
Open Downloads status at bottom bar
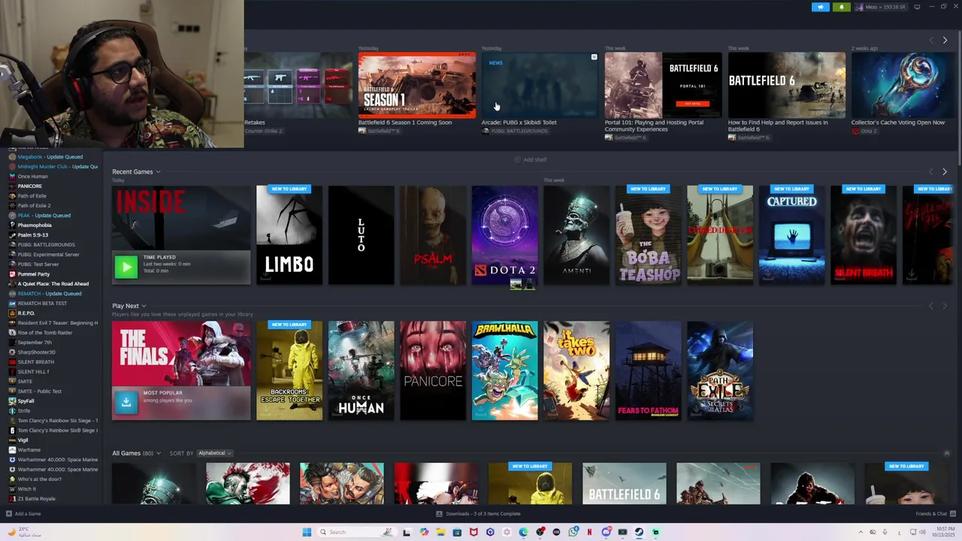(x=478, y=514)
